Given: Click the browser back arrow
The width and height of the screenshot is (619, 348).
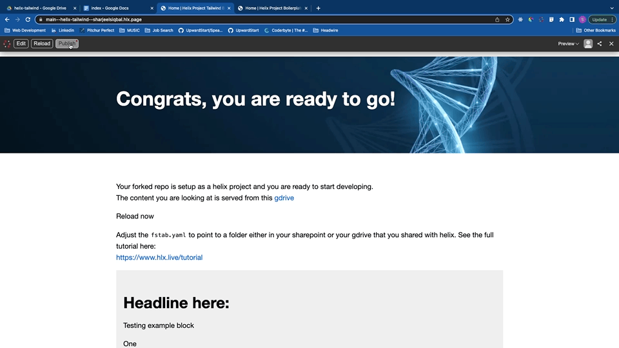Looking at the screenshot, I should (x=7, y=19).
